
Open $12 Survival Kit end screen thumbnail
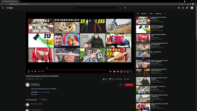point(67,26)
